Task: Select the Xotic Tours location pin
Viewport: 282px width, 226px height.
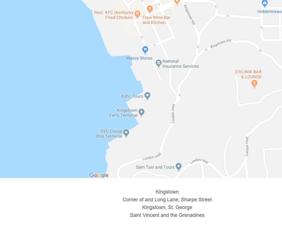Action: [x=147, y=96]
